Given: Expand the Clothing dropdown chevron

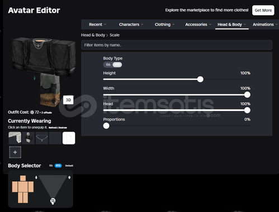Looking at the screenshot, I should point(173,25).
